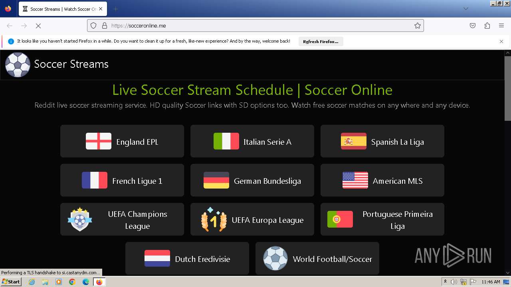This screenshot has width=511, height=287.
Task: Click the scrollbar down arrow
Action: 508,273
